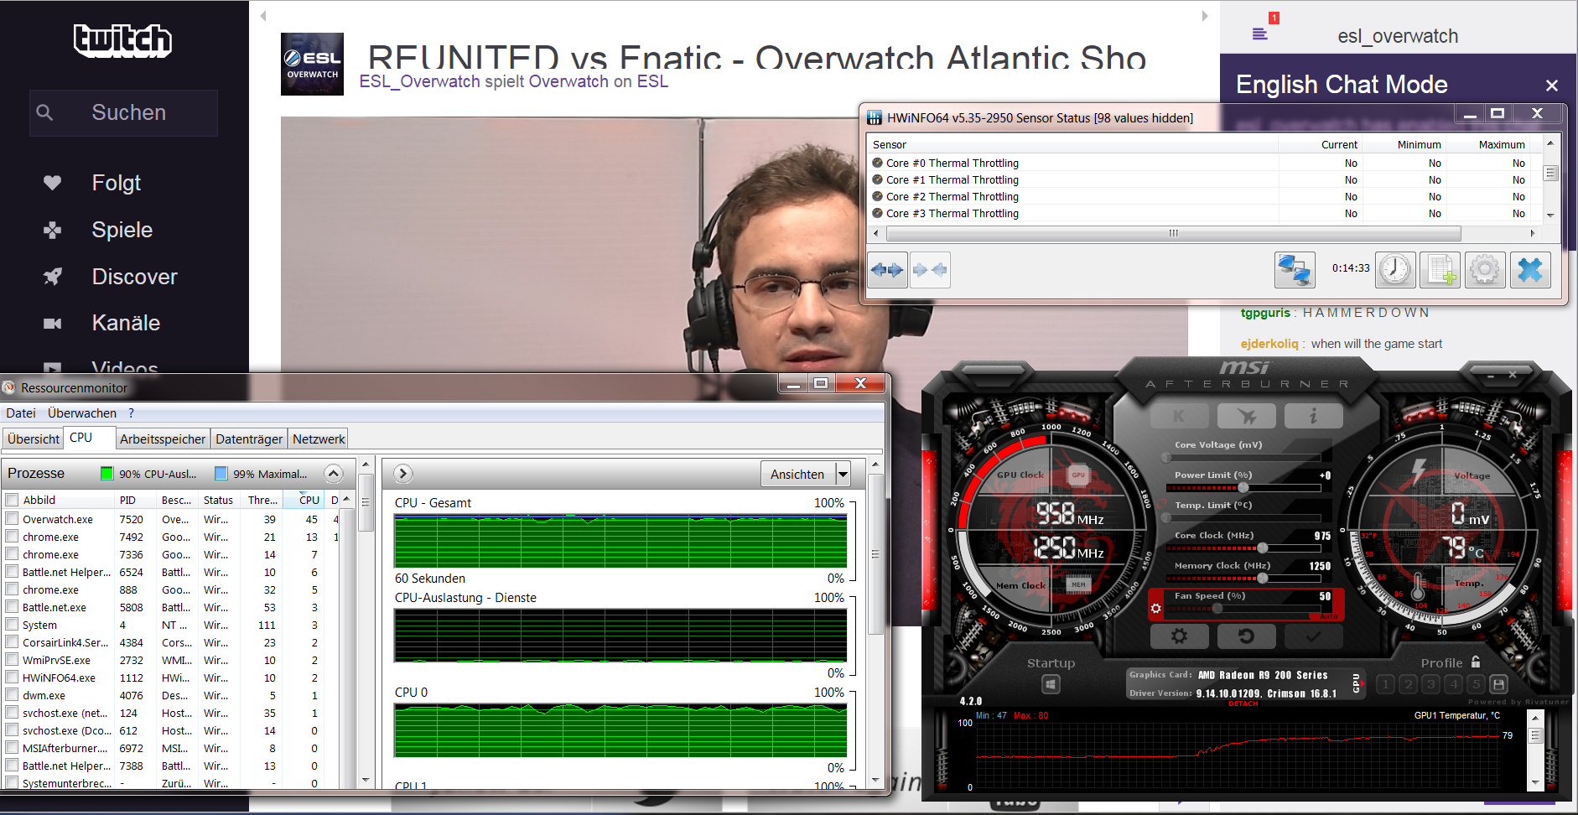
Task: Open Kanäle in Twitch sidebar
Action: tap(126, 323)
